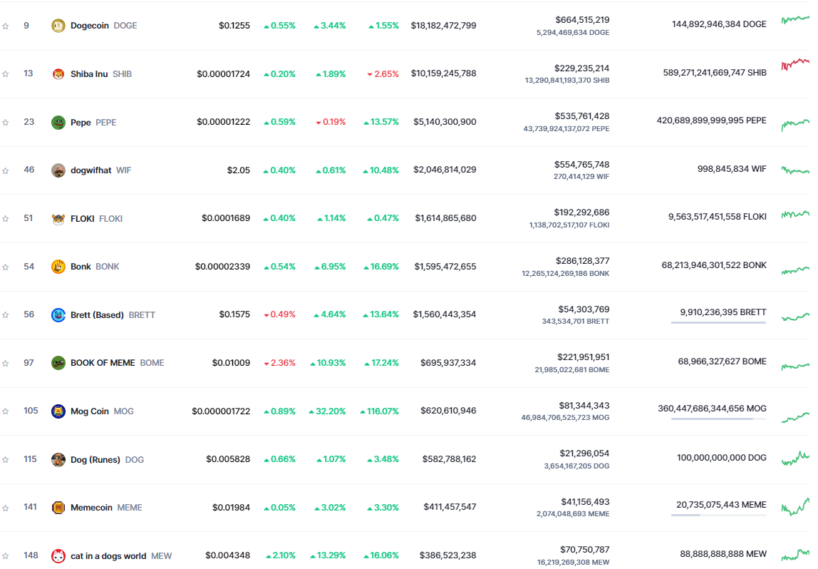This screenshot has width=818, height=569.
Task: Click the Shiba Inu coin logo
Action: pos(58,74)
